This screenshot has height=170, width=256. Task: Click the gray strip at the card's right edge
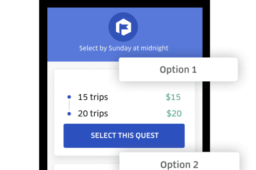(x=199, y=116)
